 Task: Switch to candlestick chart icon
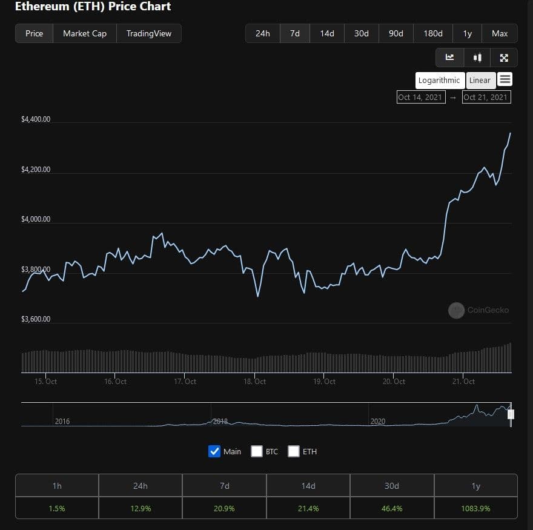pos(477,58)
